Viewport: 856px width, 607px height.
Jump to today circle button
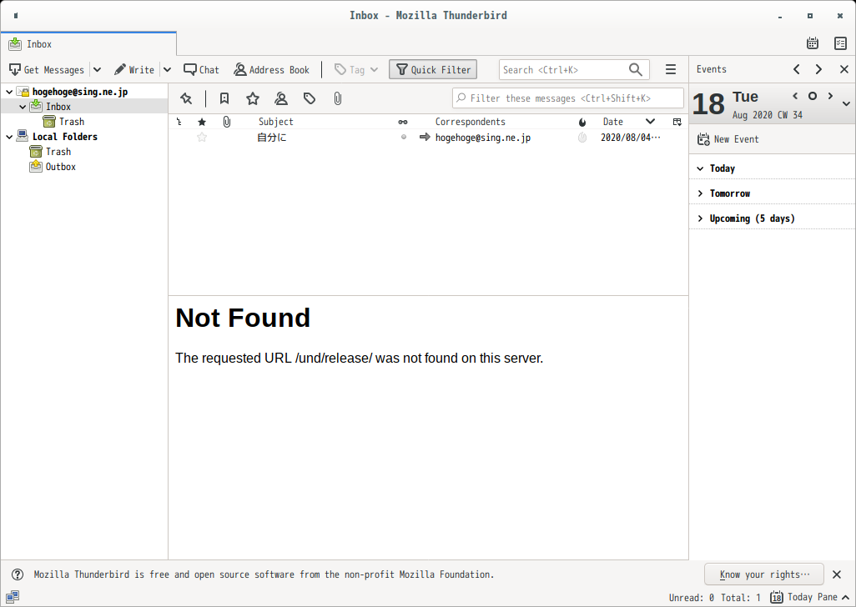coord(813,96)
